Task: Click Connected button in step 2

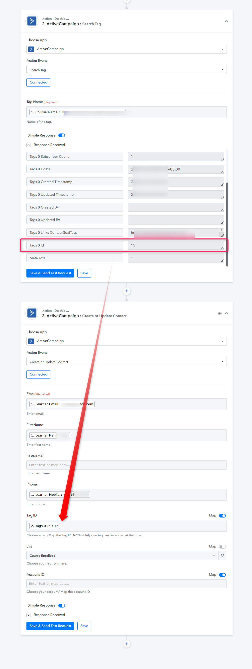Action: pyautogui.click(x=38, y=82)
